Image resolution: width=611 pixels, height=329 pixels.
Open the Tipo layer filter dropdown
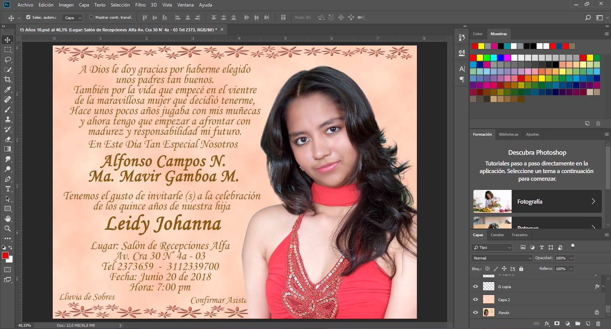pyautogui.click(x=491, y=248)
